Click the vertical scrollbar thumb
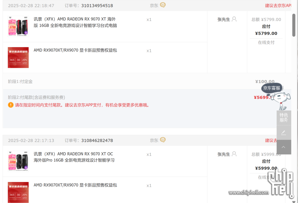The height and width of the screenshot is (203, 298). [294, 25]
